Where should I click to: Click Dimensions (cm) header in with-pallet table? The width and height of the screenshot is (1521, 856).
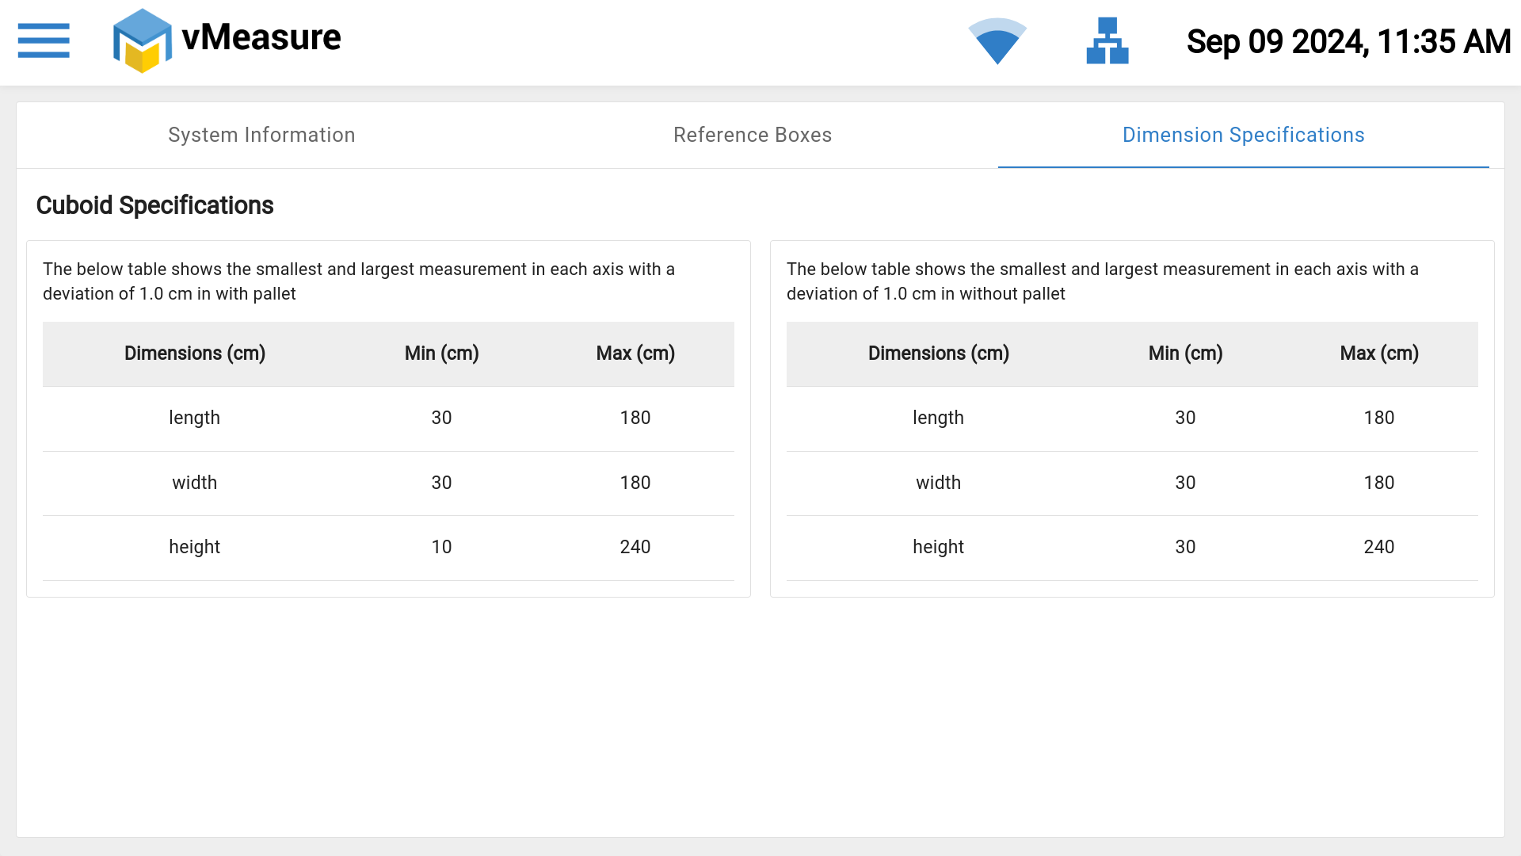(x=195, y=353)
